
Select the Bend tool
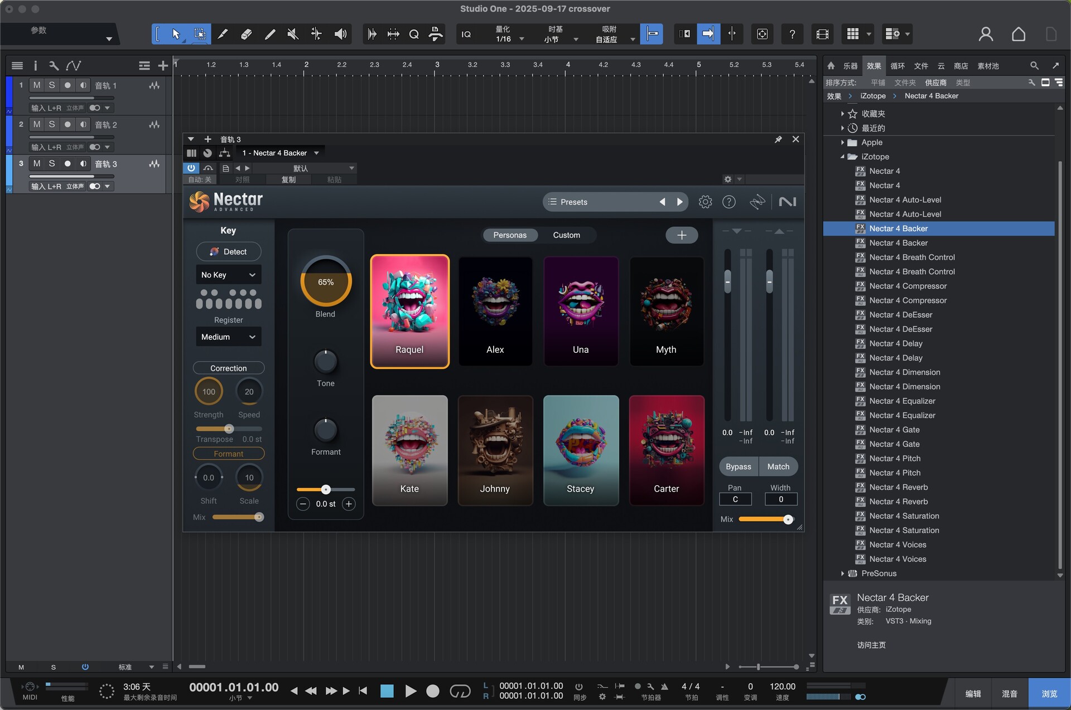(316, 34)
